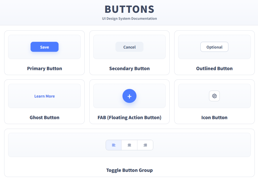Click the blue Save button
The height and width of the screenshot is (180, 258).
(44, 47)
